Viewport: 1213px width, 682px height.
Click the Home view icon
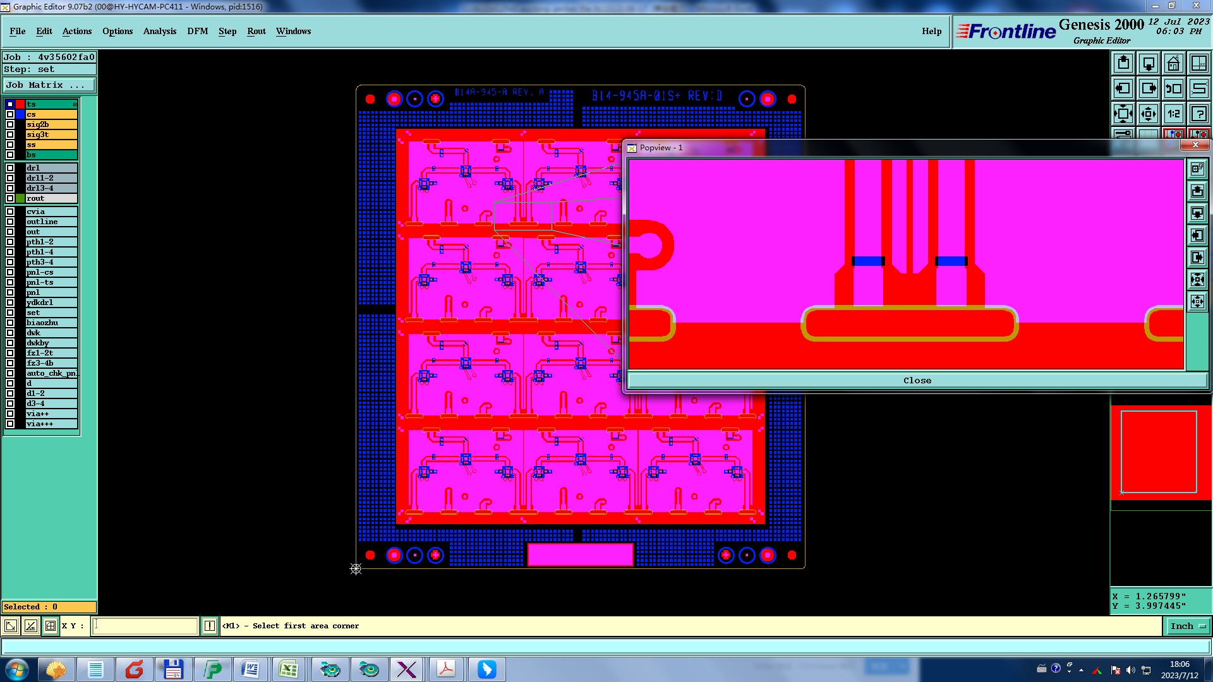click(1173, 63)
